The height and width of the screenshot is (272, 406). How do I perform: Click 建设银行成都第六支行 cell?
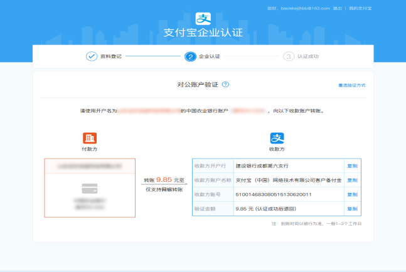click(x=289, y=165)
